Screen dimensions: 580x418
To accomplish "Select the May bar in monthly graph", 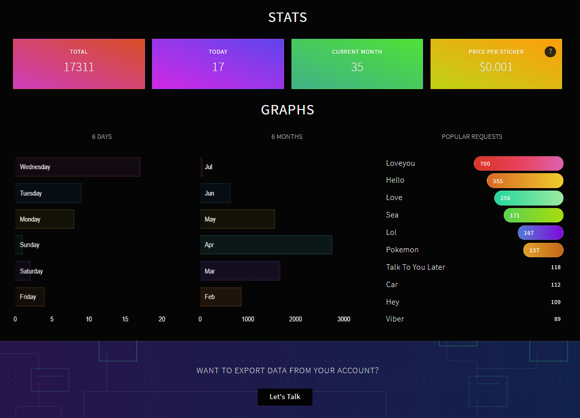I will coord(237,219).
